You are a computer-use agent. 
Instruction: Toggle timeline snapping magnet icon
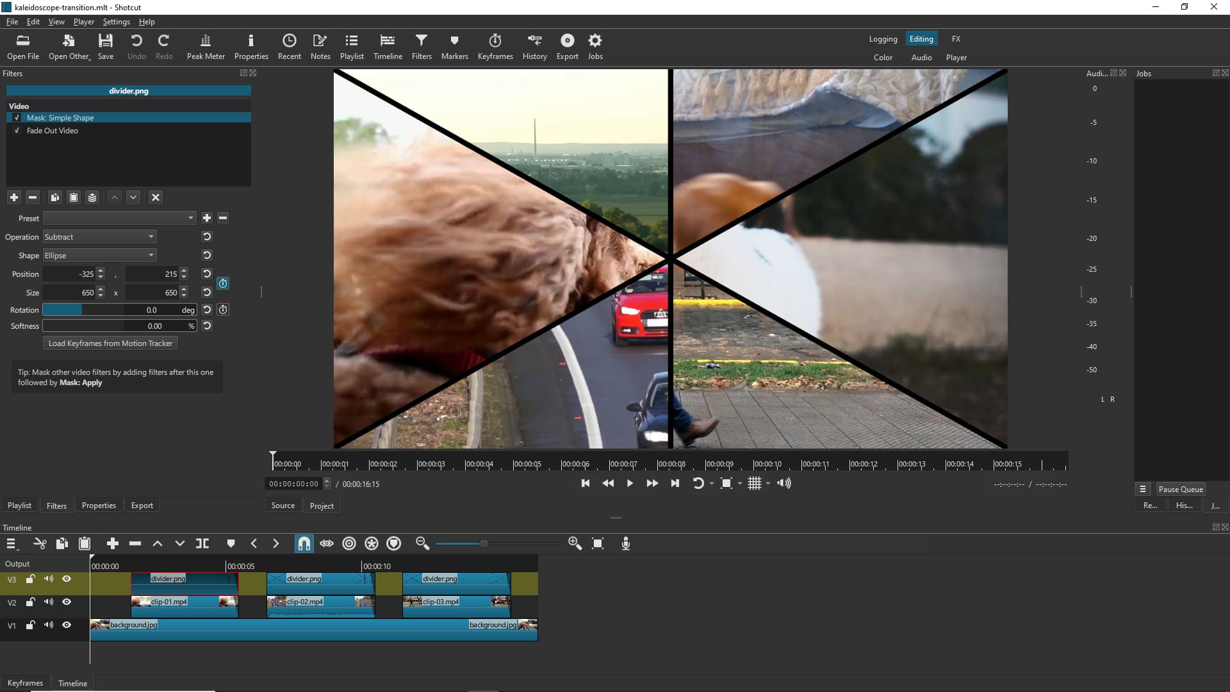[304, 544]
